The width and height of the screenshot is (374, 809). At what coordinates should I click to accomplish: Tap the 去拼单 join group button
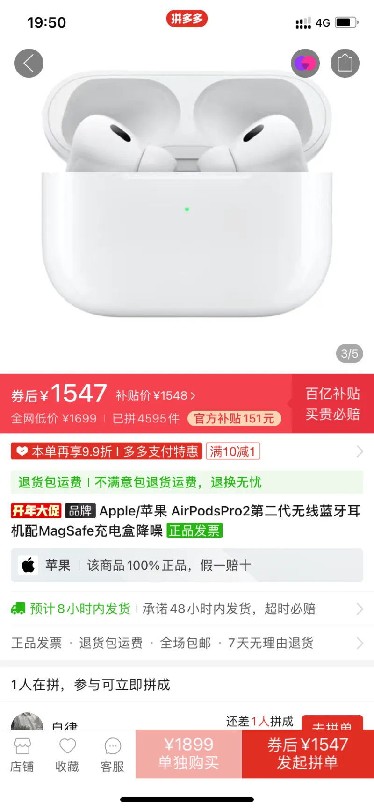332,723
